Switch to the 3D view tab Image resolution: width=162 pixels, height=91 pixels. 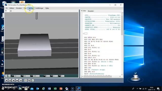point(6,11)
